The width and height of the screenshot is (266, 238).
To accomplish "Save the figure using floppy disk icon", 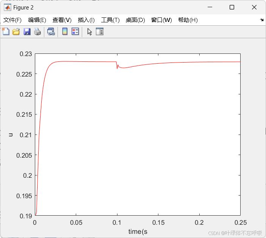I will (27, 32).
